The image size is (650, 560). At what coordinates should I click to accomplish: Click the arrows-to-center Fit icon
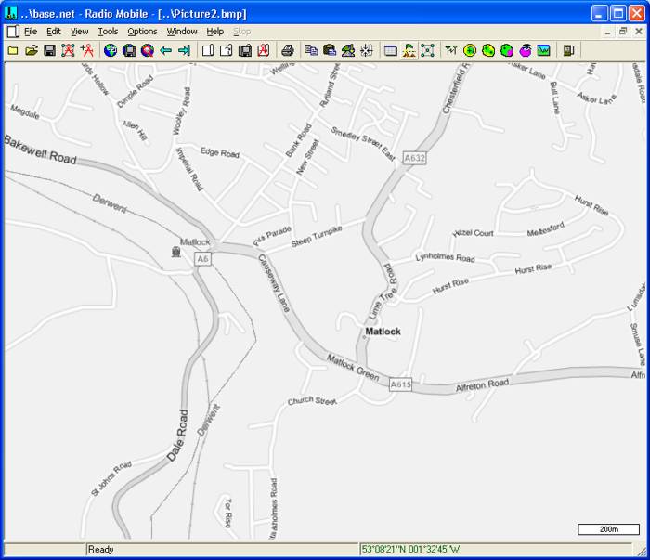(367, 50)
